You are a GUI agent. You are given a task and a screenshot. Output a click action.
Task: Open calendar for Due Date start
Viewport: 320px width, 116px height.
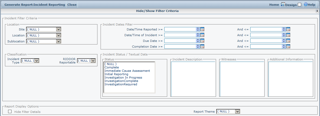coord(202,41)
